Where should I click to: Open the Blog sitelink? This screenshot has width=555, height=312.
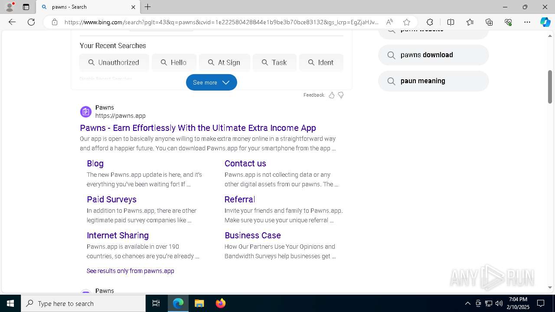click(x=95, y=163)
